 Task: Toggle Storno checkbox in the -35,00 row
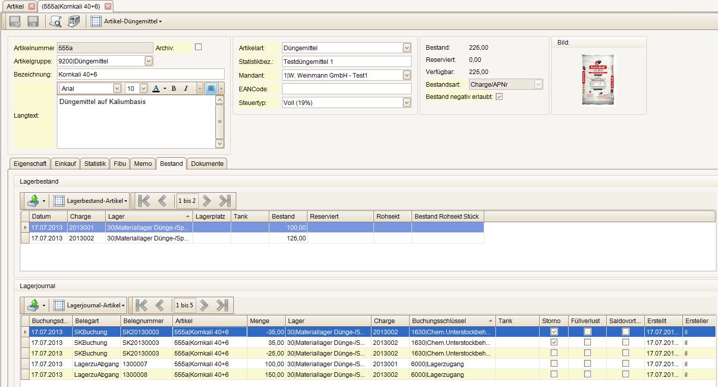pos(554,331)
